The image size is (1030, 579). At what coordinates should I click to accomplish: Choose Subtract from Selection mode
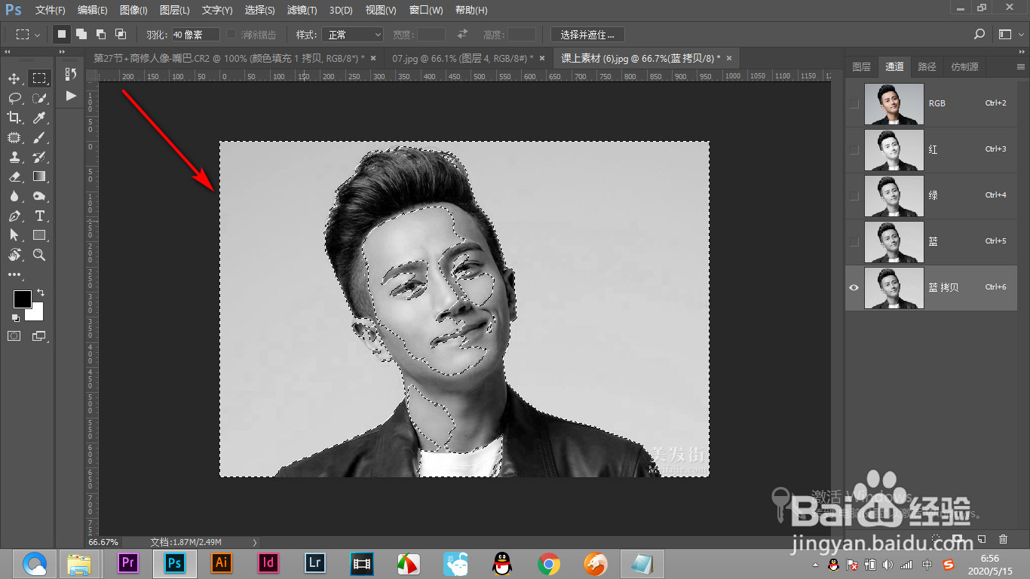(100, 34)
